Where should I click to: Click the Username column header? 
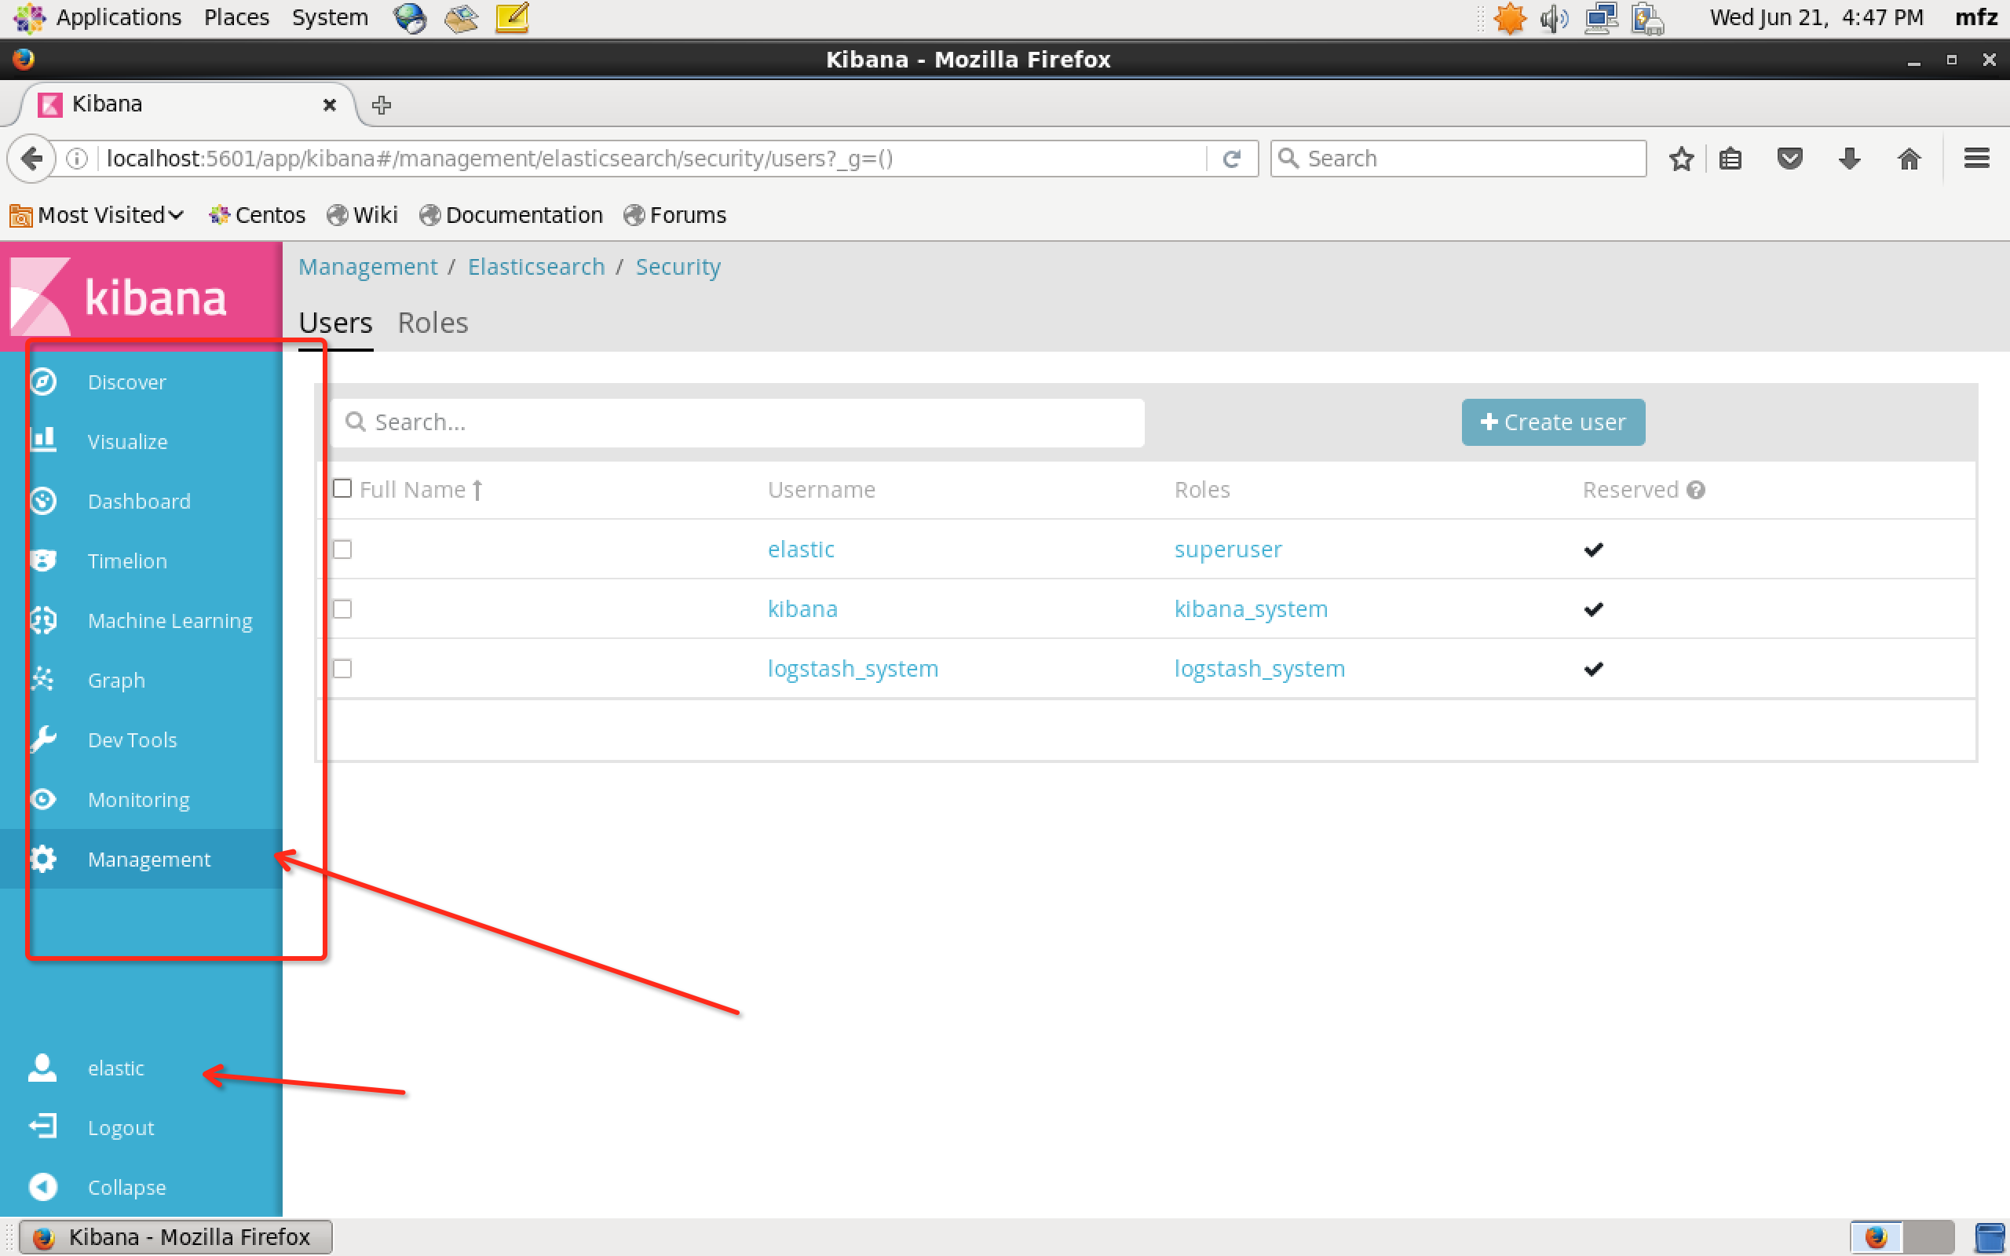pos(821,489)
